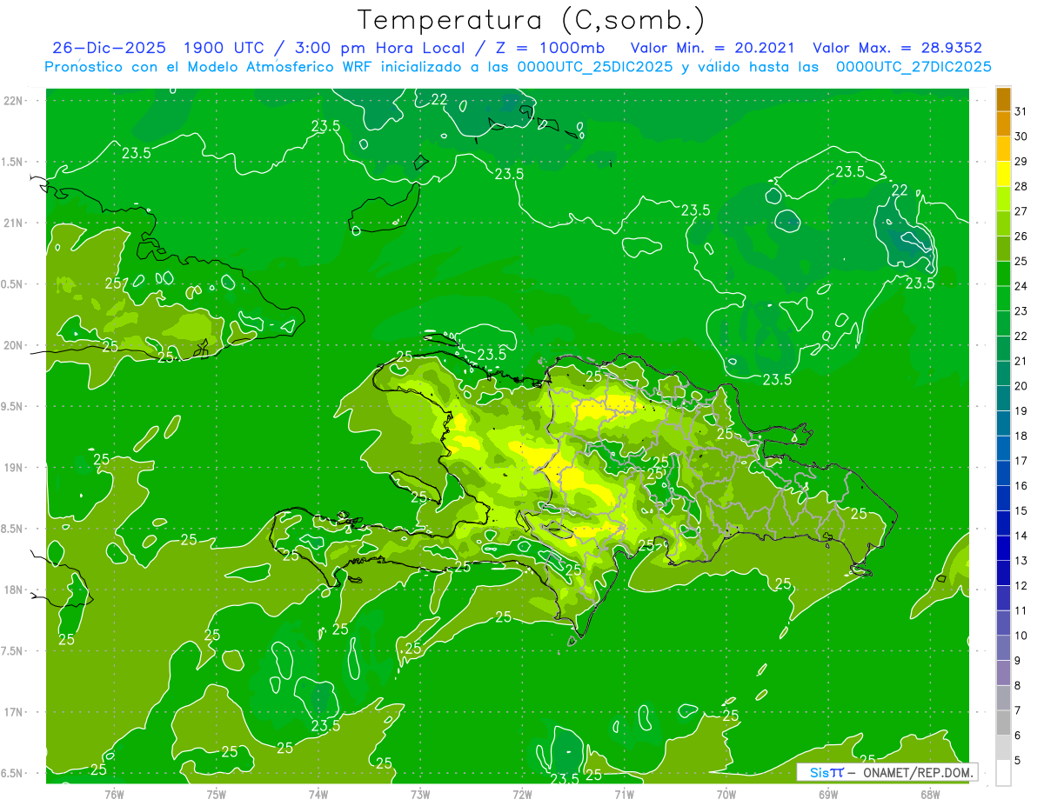Click the '19N' latitude axis label
Viewport: 1044px width, 806px height.
pyautogui.click(x=13, y=468)
